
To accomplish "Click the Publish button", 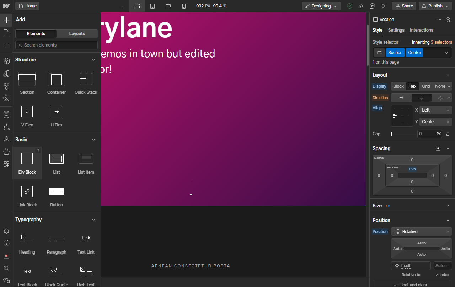I will (x=435, y=6).
